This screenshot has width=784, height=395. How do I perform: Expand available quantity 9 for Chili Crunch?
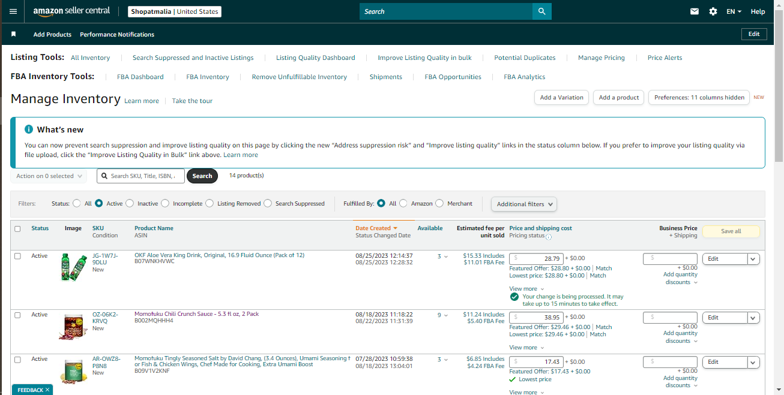pos(442,315)
